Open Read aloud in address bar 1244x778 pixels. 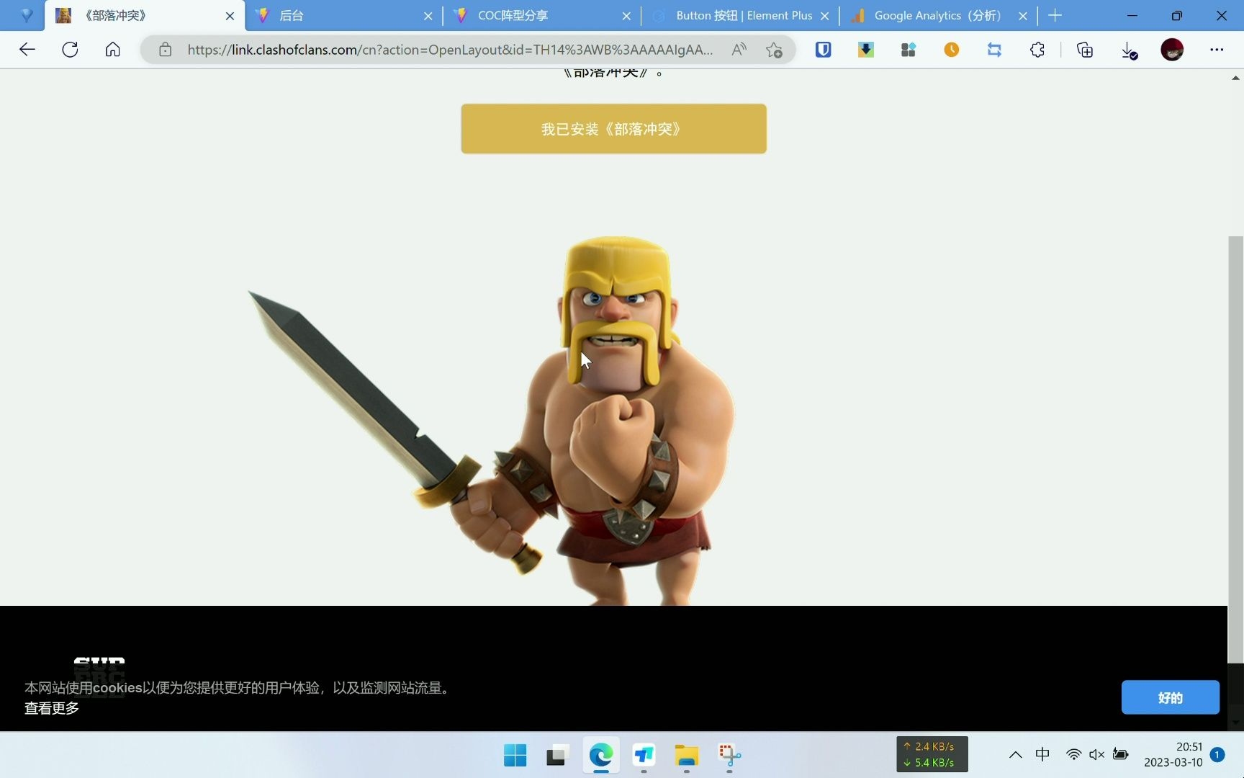739,50
